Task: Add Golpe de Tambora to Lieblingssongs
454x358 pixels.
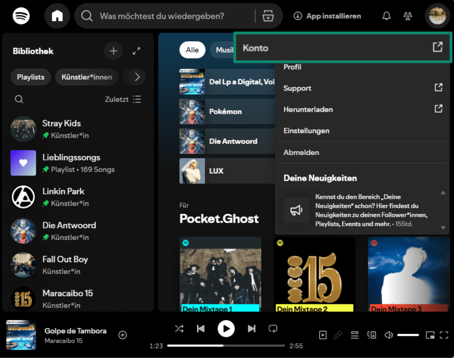Action: click(123, 335)
